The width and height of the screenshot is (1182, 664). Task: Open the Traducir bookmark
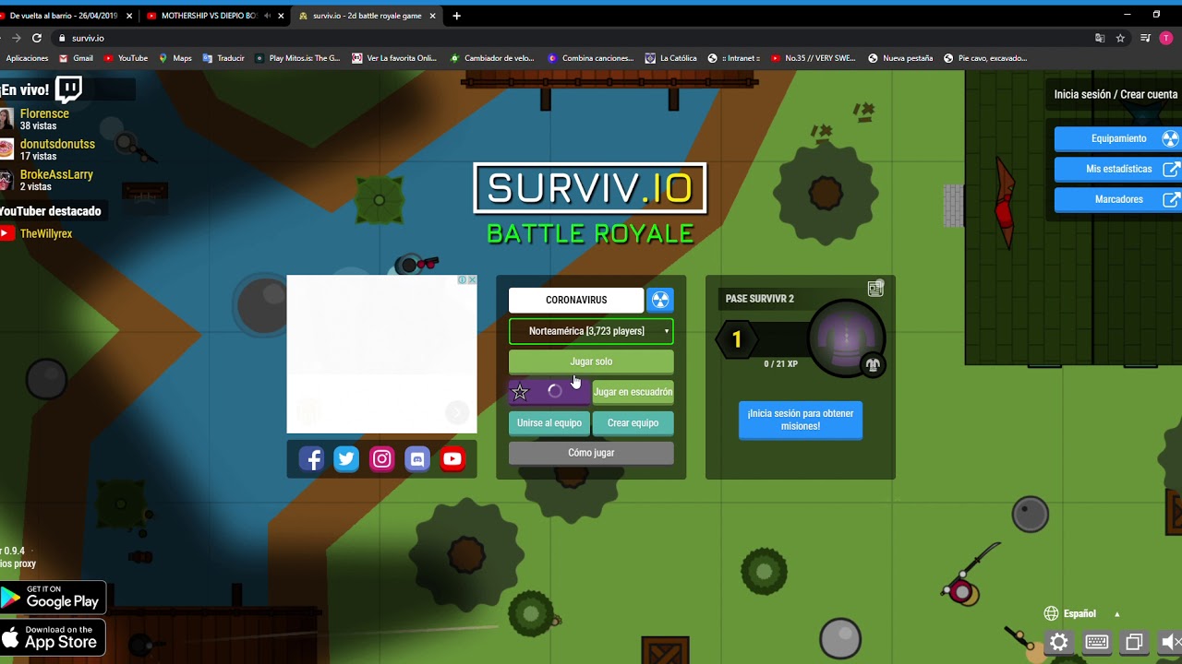pos(223,58)
